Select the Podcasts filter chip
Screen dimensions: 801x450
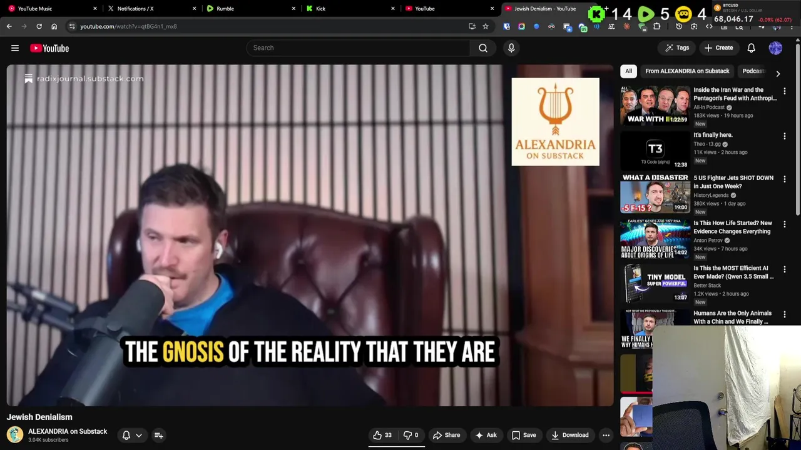(x=753, y=71)
